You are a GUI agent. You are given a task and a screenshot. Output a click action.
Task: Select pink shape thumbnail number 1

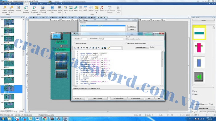click(x=199, y=48)
